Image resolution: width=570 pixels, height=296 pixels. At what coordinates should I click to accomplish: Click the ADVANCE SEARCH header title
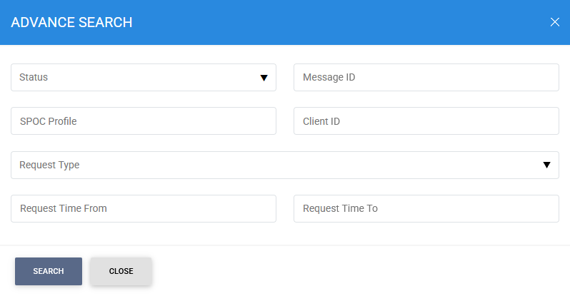(71, 23)
